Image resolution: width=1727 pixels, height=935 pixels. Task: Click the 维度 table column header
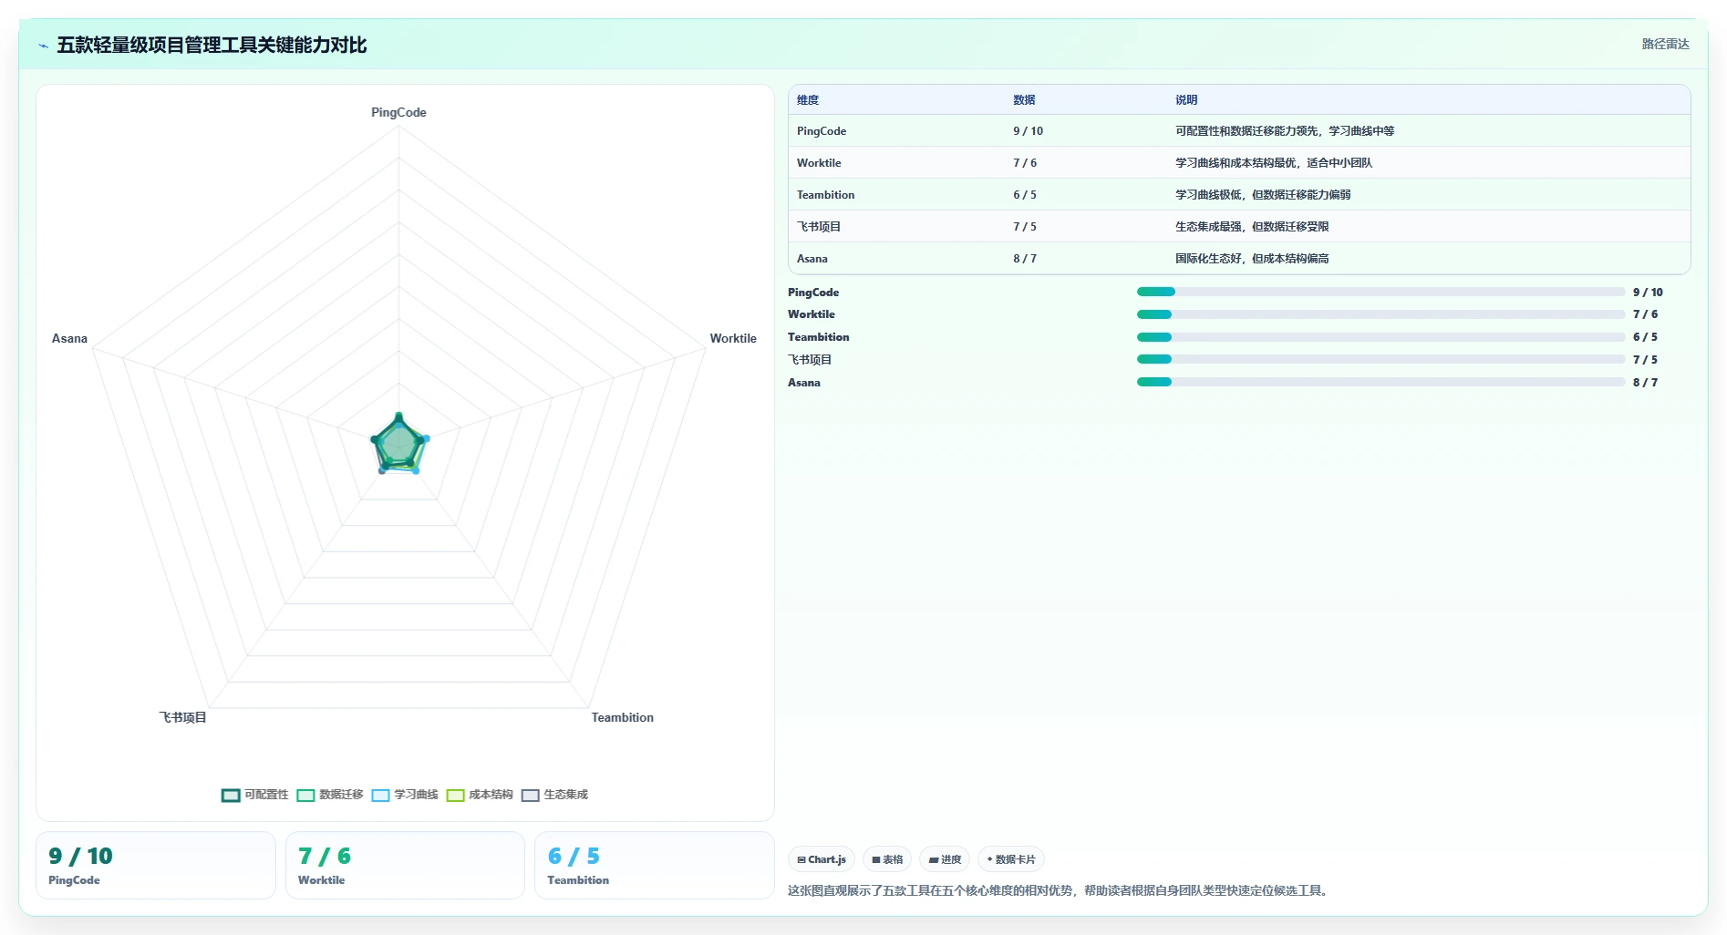808,100
